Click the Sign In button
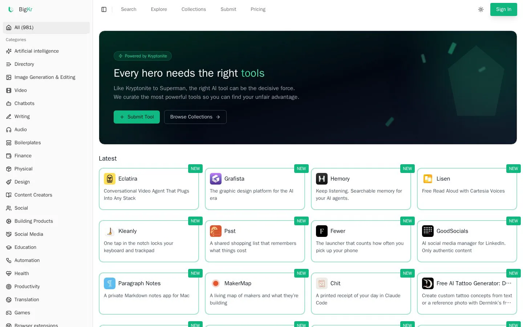The image size is (523, 327). click(x=504, y=9)
